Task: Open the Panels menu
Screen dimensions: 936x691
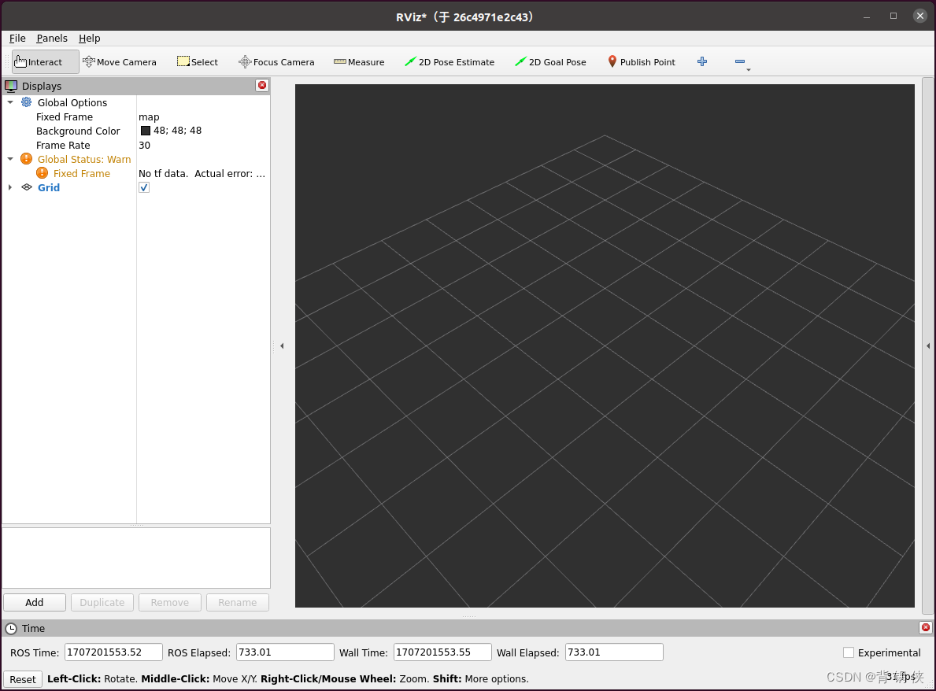Action: coord(52,39)
